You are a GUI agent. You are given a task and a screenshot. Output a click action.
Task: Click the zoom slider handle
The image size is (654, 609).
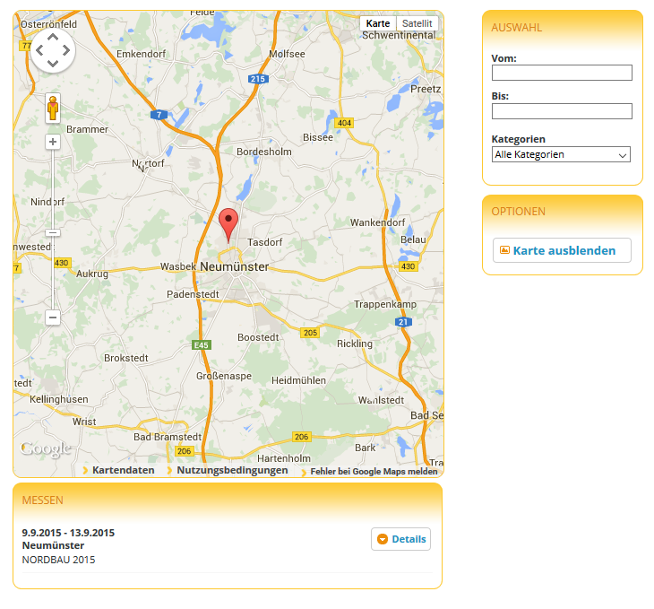click(53, 232)
